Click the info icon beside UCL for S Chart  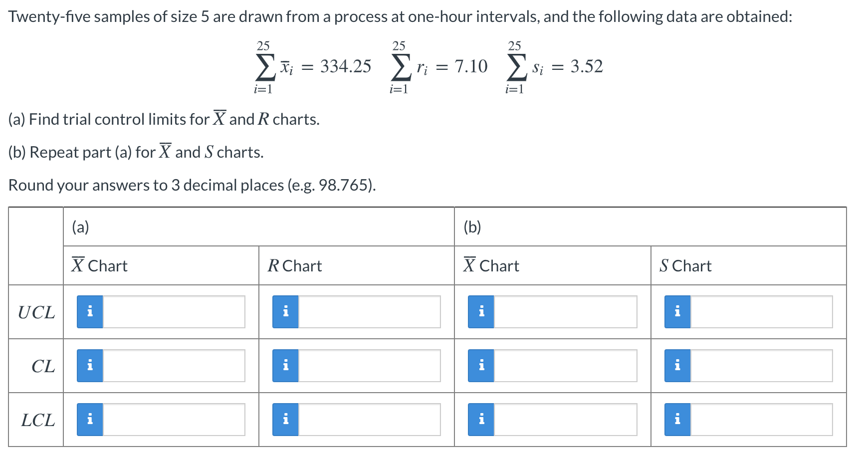pos(678,312)
